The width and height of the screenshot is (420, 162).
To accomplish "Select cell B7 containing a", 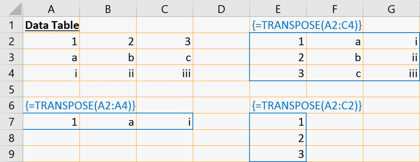I will tap(108, 122).
